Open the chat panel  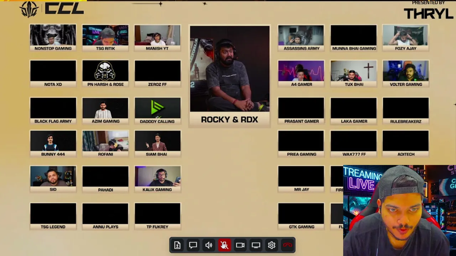pos(193,245)
